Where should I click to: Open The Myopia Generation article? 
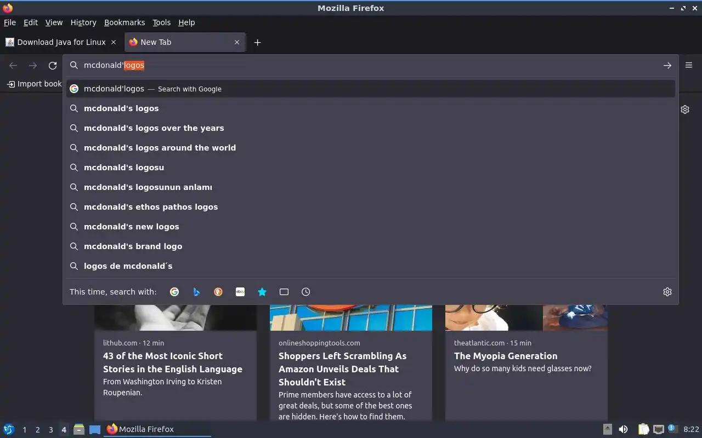506,356
